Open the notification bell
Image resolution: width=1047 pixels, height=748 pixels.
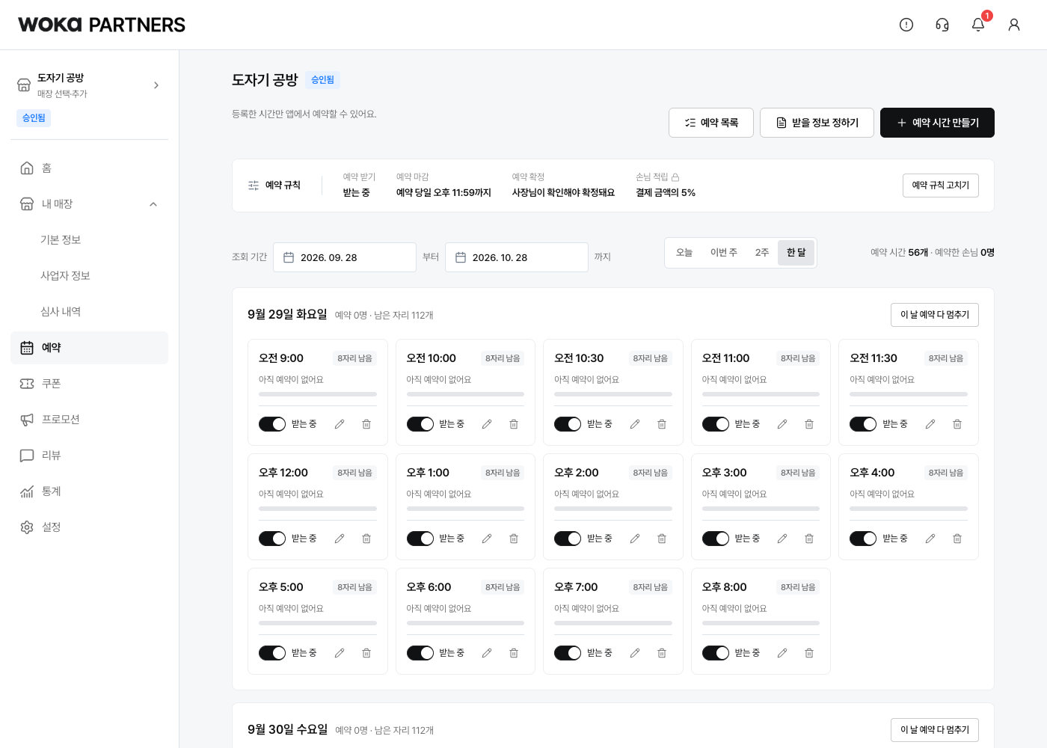point(978,25)
